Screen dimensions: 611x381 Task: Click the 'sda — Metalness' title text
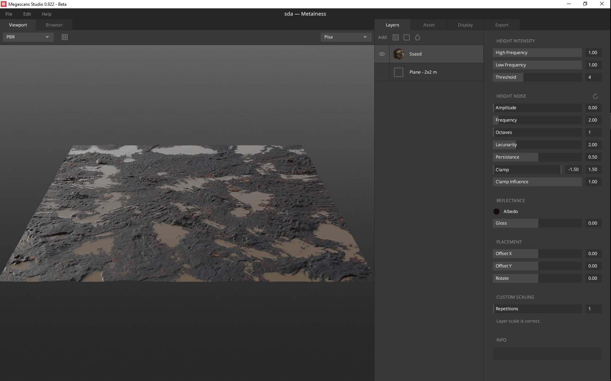pos(305,14)
